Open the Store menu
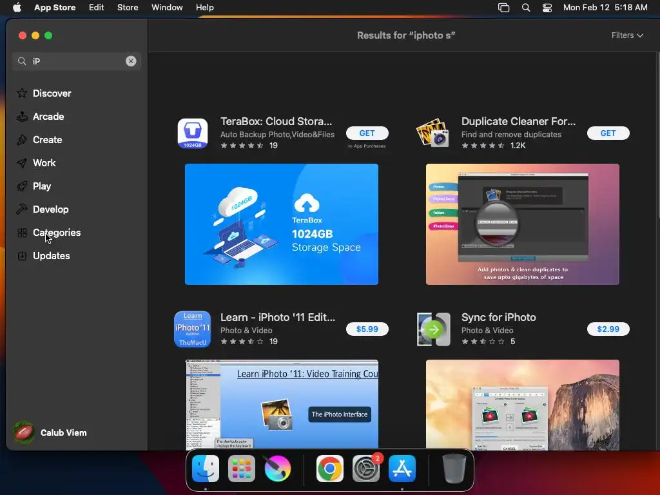This screenshot has height=495, width=660. (128, 8)
